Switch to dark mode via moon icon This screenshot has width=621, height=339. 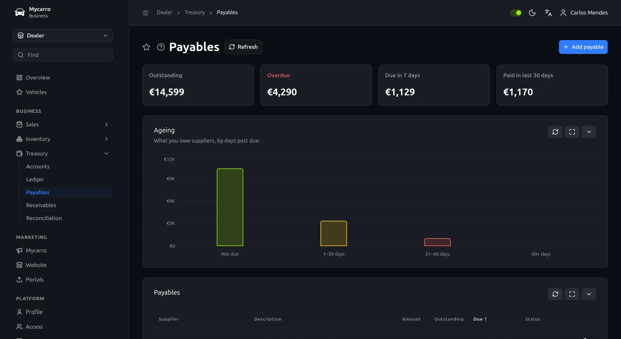[x=532, y=13]
